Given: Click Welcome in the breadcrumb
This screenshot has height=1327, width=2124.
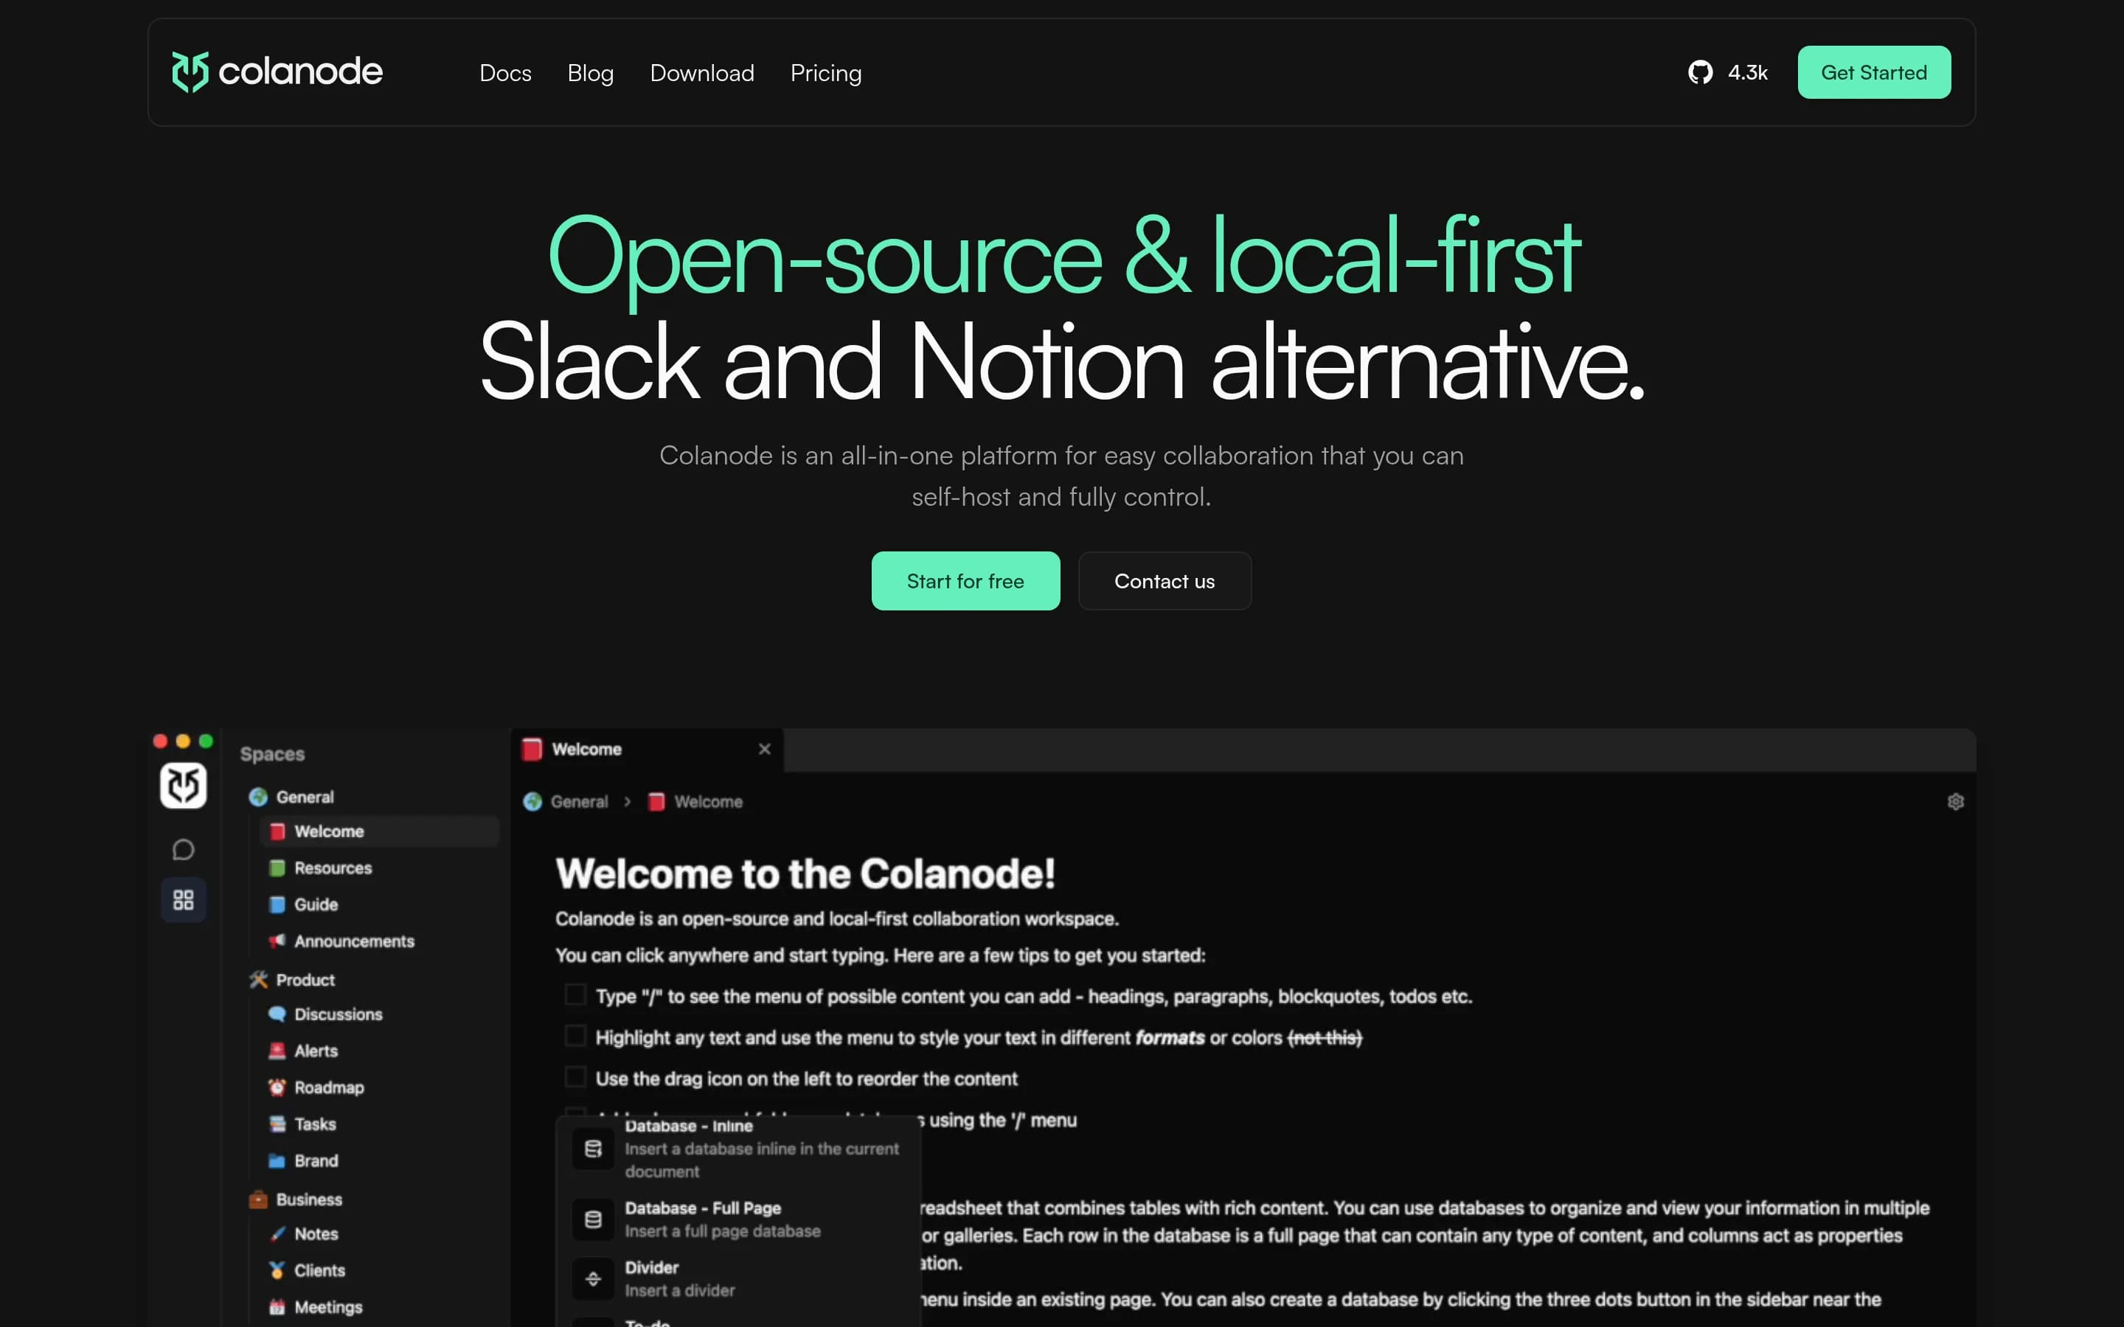Looking at the screenshot, I should [708, 801].
